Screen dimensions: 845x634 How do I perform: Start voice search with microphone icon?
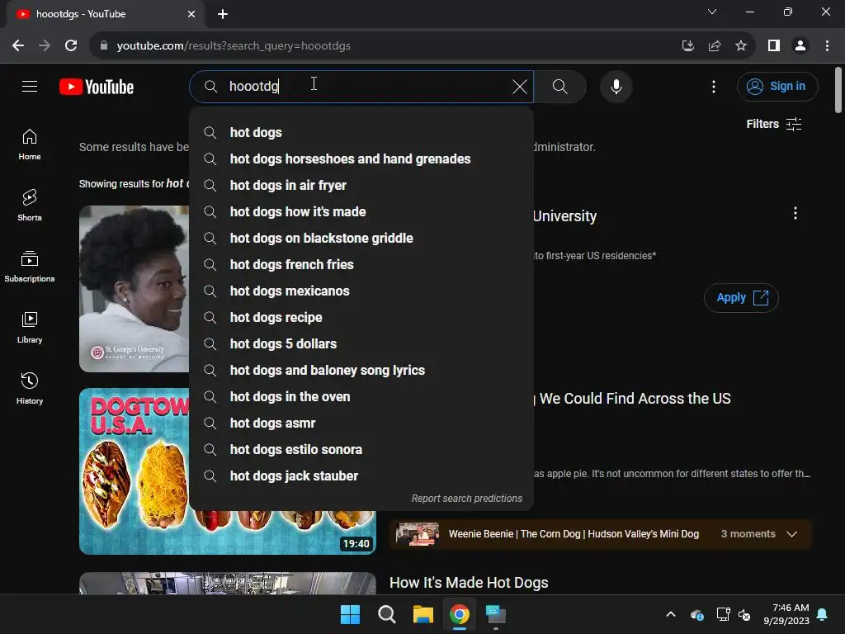tap(616, 86)
